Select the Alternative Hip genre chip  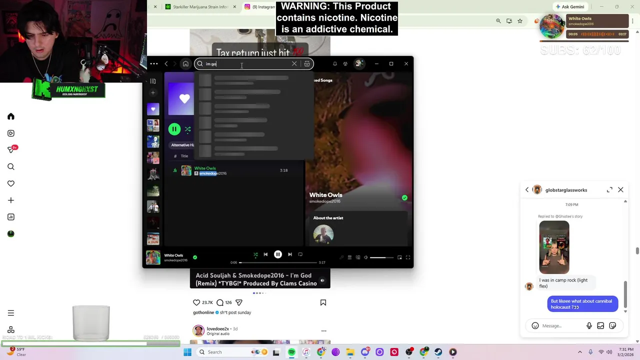[182, 145]
